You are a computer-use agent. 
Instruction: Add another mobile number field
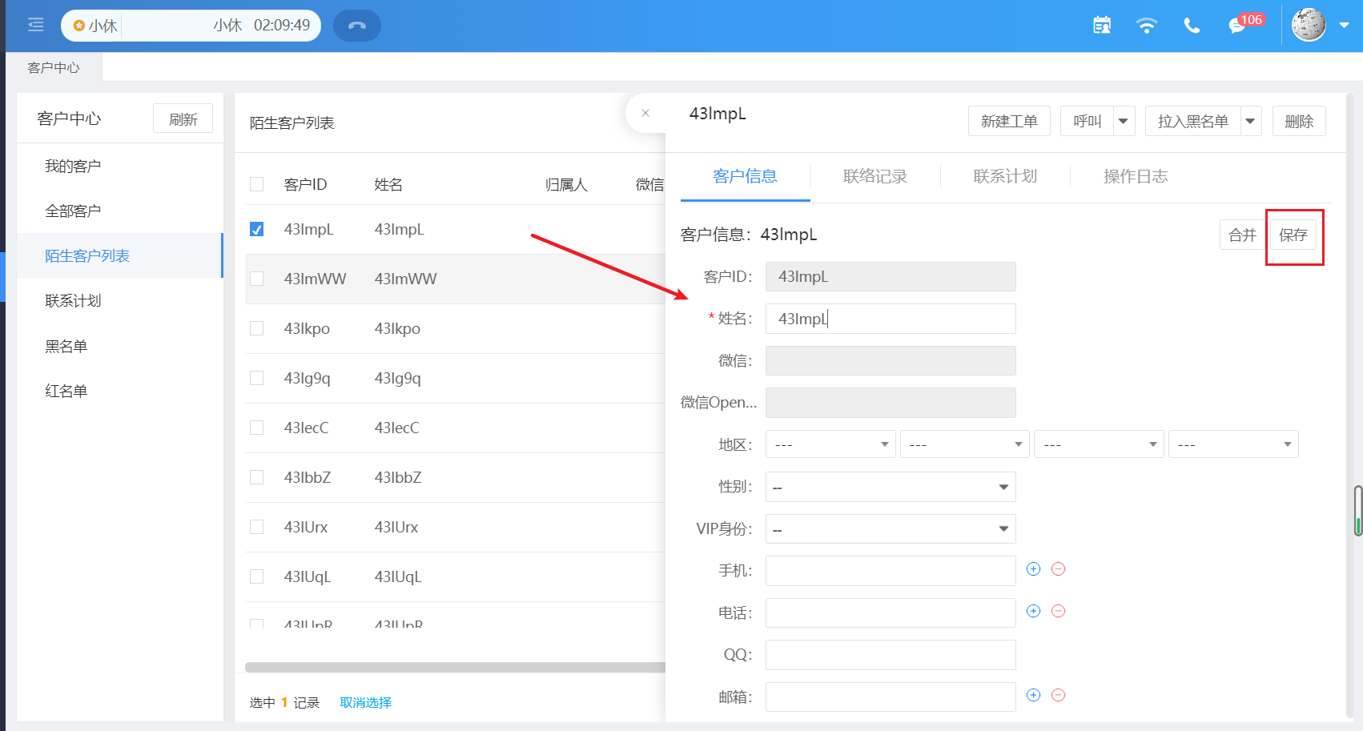coord(1033,569)
